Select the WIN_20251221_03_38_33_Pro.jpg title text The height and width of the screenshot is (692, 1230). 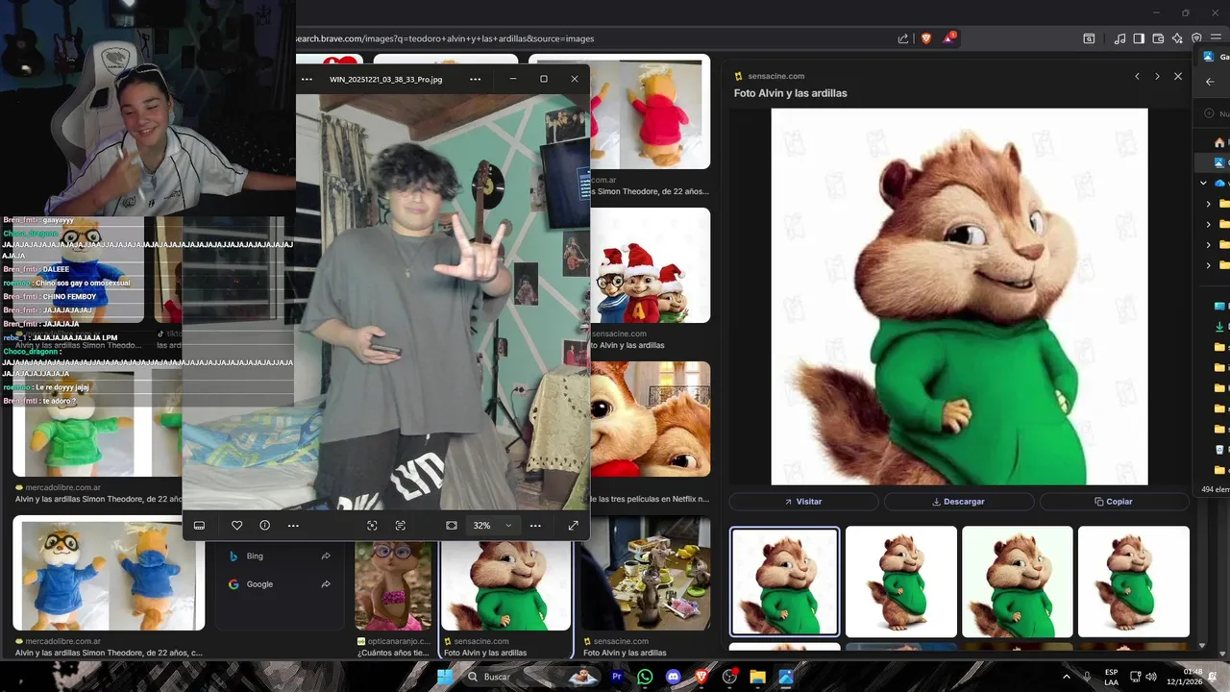pos(385,79)
